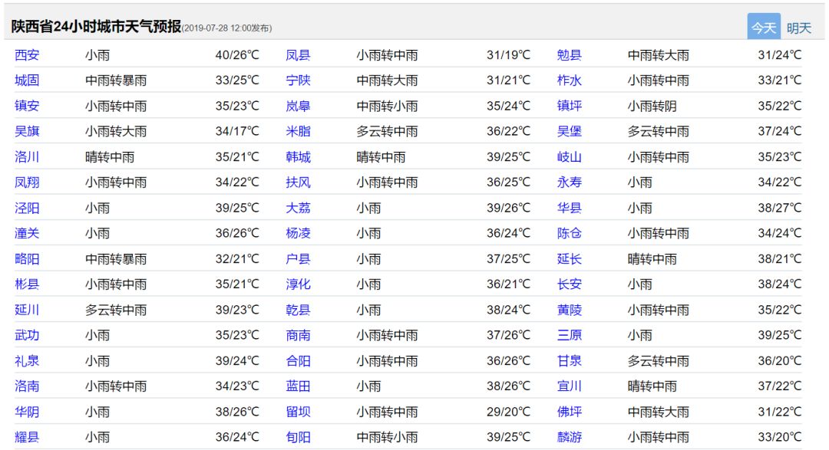
Task: Select the 旬阳 city link
Action: (298, 437)
